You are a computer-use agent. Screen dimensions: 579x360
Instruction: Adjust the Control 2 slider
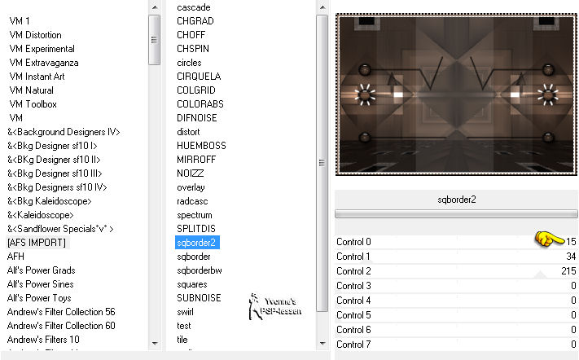456,271
